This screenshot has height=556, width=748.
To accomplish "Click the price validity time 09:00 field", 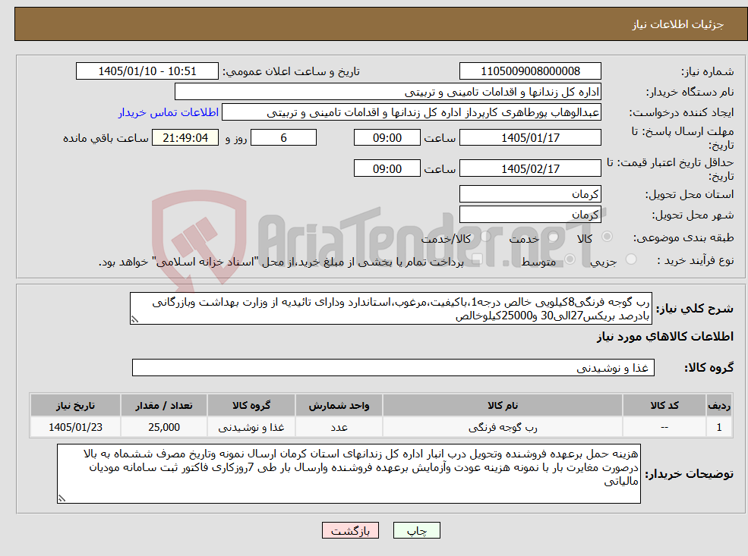I will point(387,168).
